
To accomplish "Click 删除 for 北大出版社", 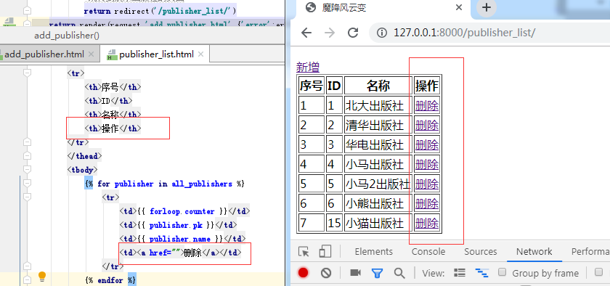I will (x=427, y=105).
